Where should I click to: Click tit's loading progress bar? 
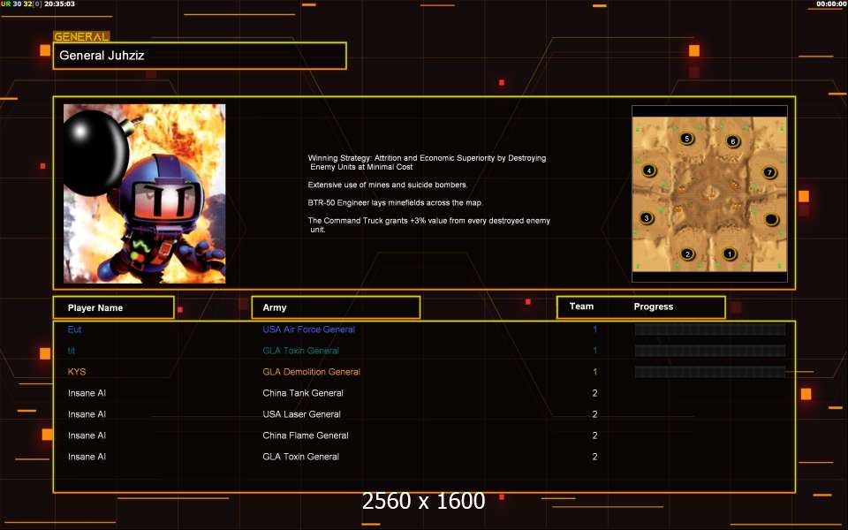pos(710,351)
